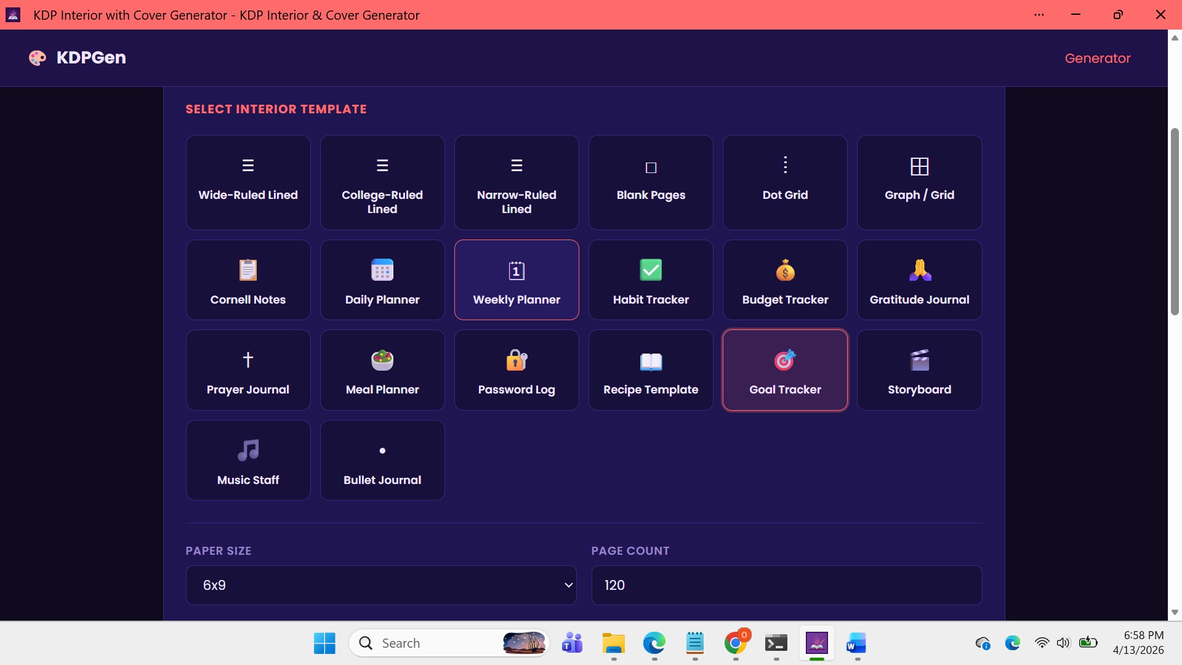
Task: Select the Gratitude Journal praying hands icon
Action: tap(920, 270)
